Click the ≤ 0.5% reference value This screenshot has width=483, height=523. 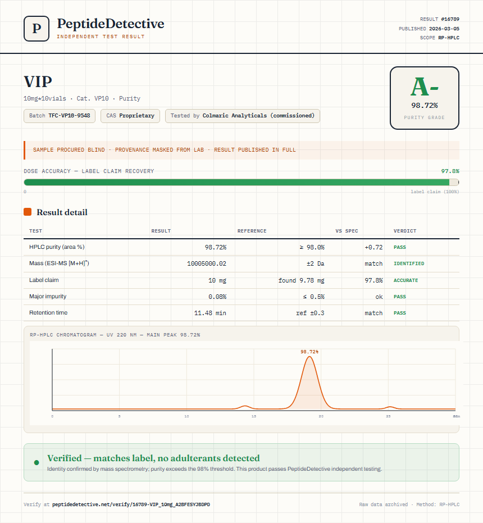coord(313,297)
